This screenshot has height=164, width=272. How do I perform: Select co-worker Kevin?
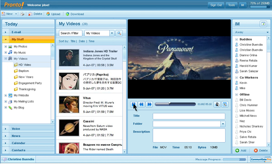241,83
